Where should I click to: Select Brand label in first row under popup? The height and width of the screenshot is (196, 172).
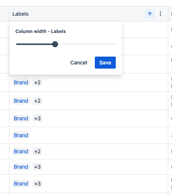(x=21, y=82)
